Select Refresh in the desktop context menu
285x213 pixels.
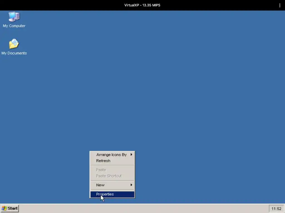point(112,161)
